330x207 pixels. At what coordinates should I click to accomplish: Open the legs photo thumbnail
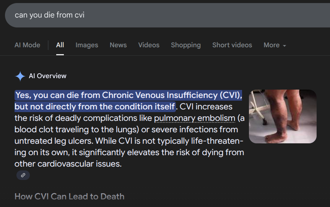[x=283, y=116]
